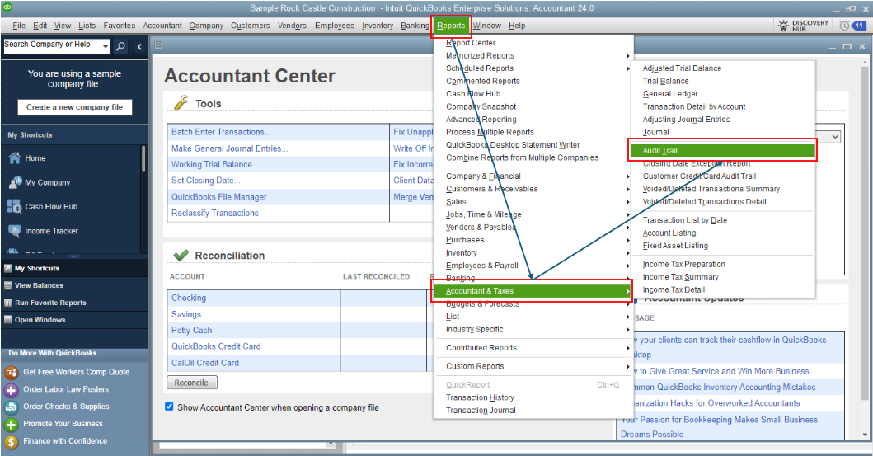Viewport: 873px width, 456px height.
Task: Open the Accountant menu
Action: (162, 26)
